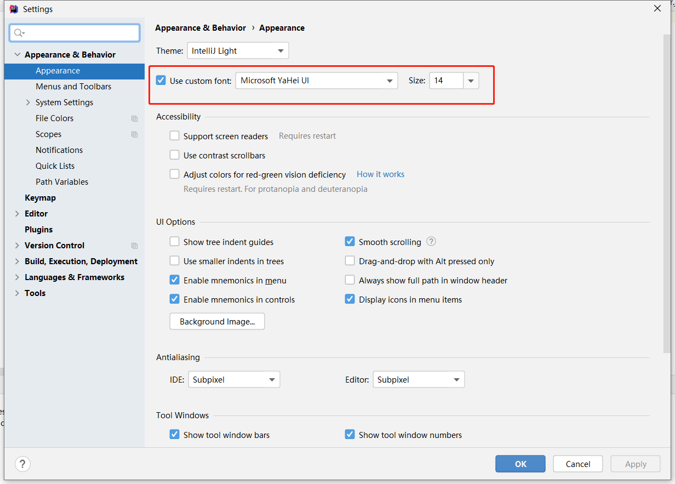Open the Theme dropdown

(238, 51)
